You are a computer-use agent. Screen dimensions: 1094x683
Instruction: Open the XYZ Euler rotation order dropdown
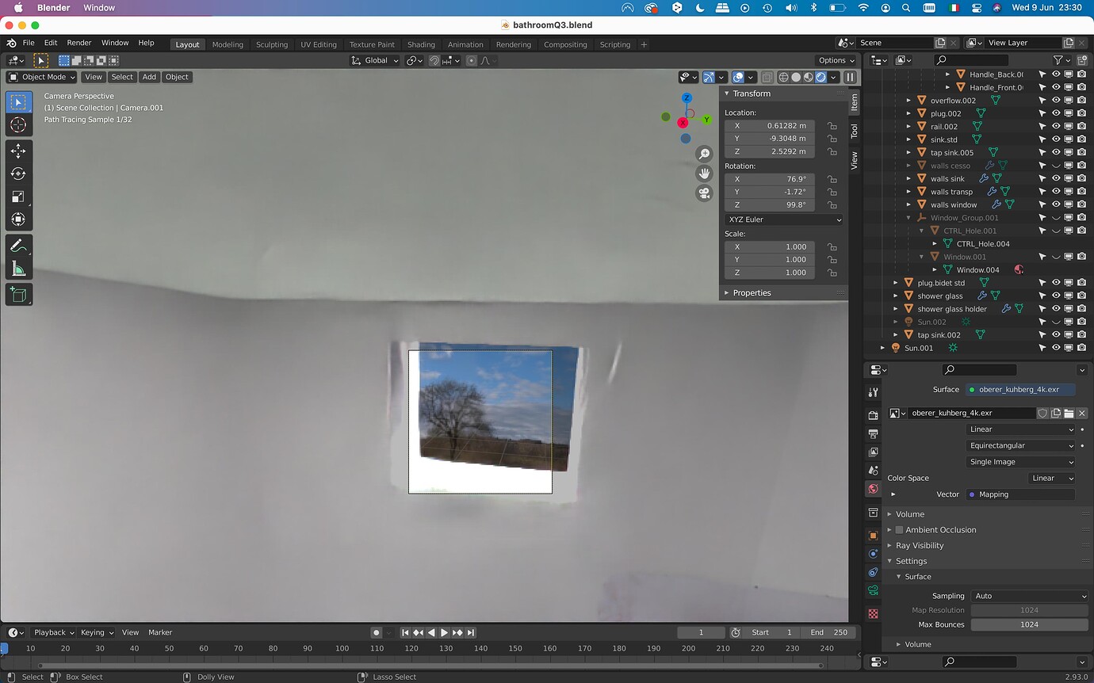[x=782, y=219]
